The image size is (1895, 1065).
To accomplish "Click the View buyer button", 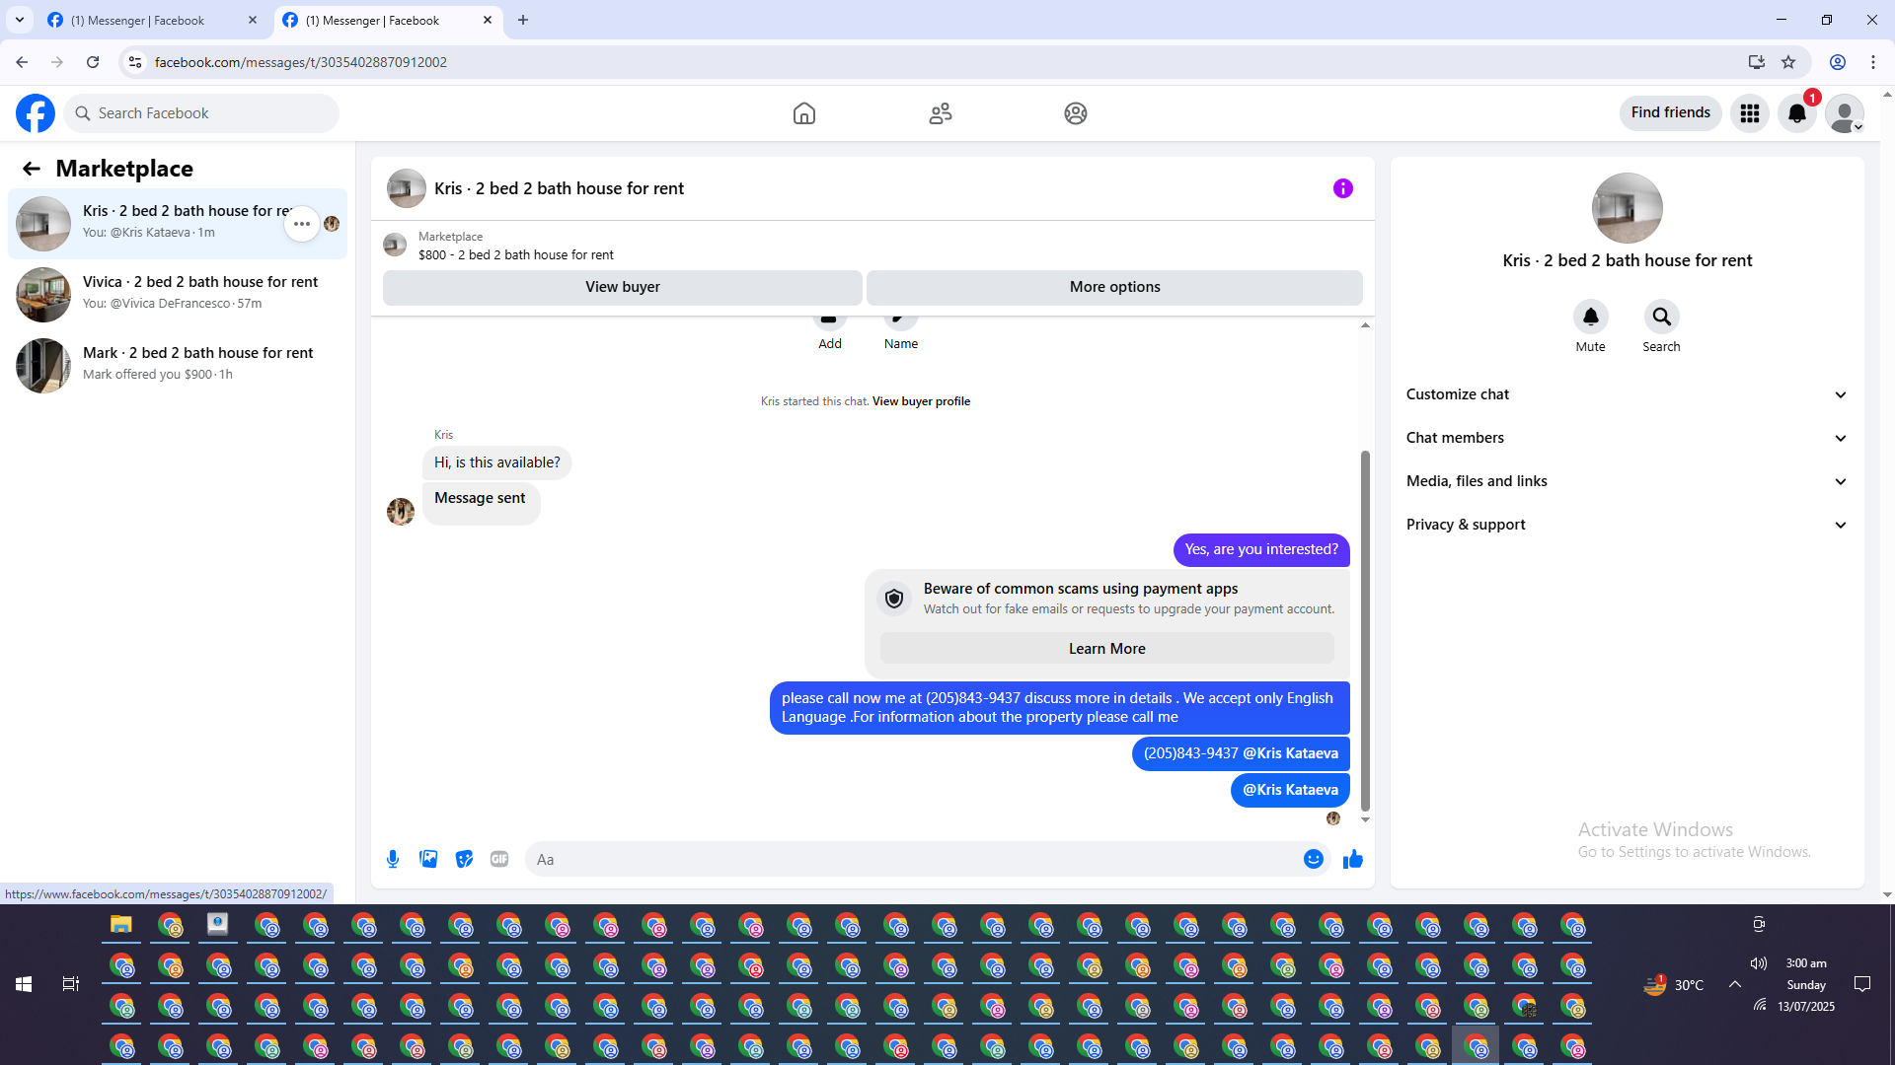I will point(622,287).
